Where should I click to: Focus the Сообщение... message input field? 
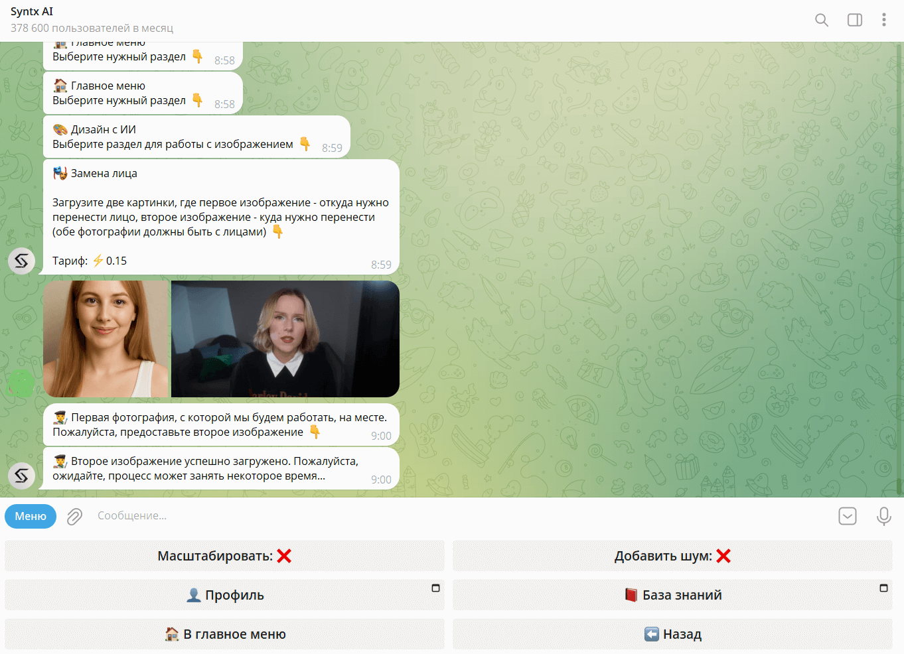coord(461,516)
